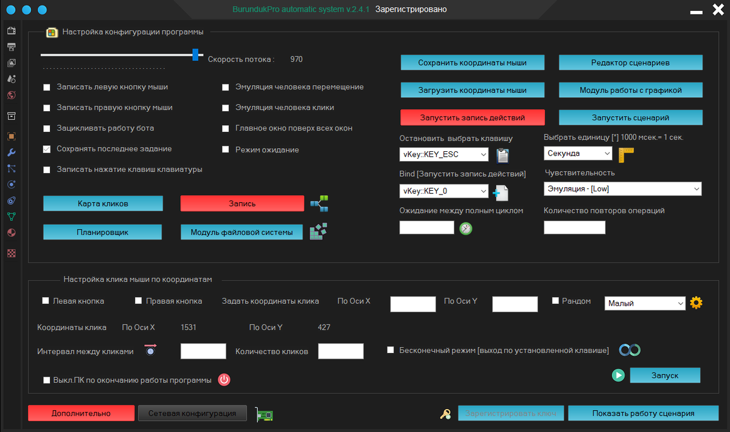Enable Эмуляция человека клики checkbox
The height and width of the screenshot is (432, 730).
[225, 108]
